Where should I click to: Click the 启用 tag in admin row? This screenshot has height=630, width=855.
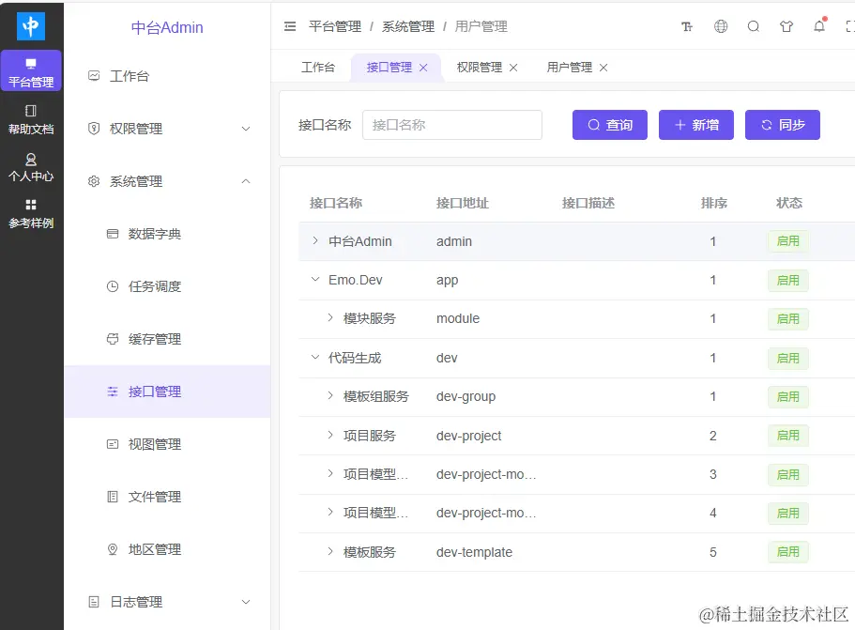(x=788, y=241)
